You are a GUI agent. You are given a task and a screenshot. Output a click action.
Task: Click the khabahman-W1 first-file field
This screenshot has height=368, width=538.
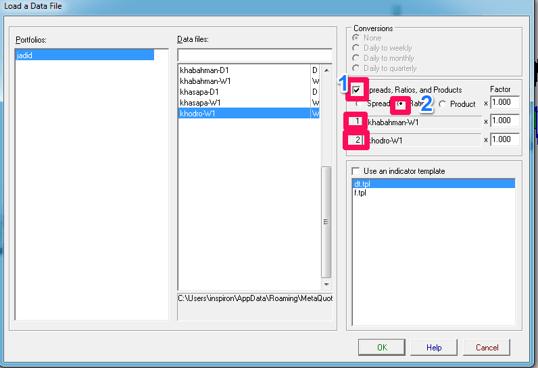click(x=424, y=122)
